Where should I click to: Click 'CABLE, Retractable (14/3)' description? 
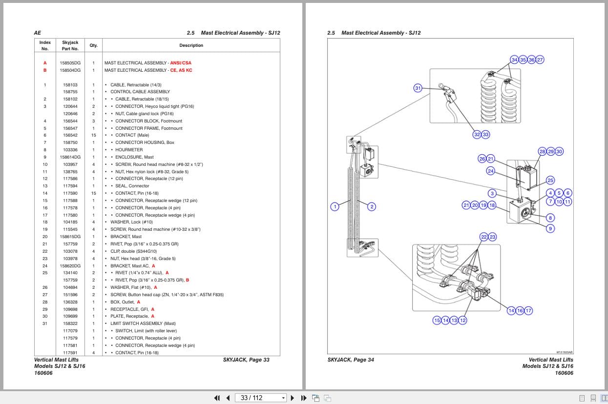tap(136, 85)
